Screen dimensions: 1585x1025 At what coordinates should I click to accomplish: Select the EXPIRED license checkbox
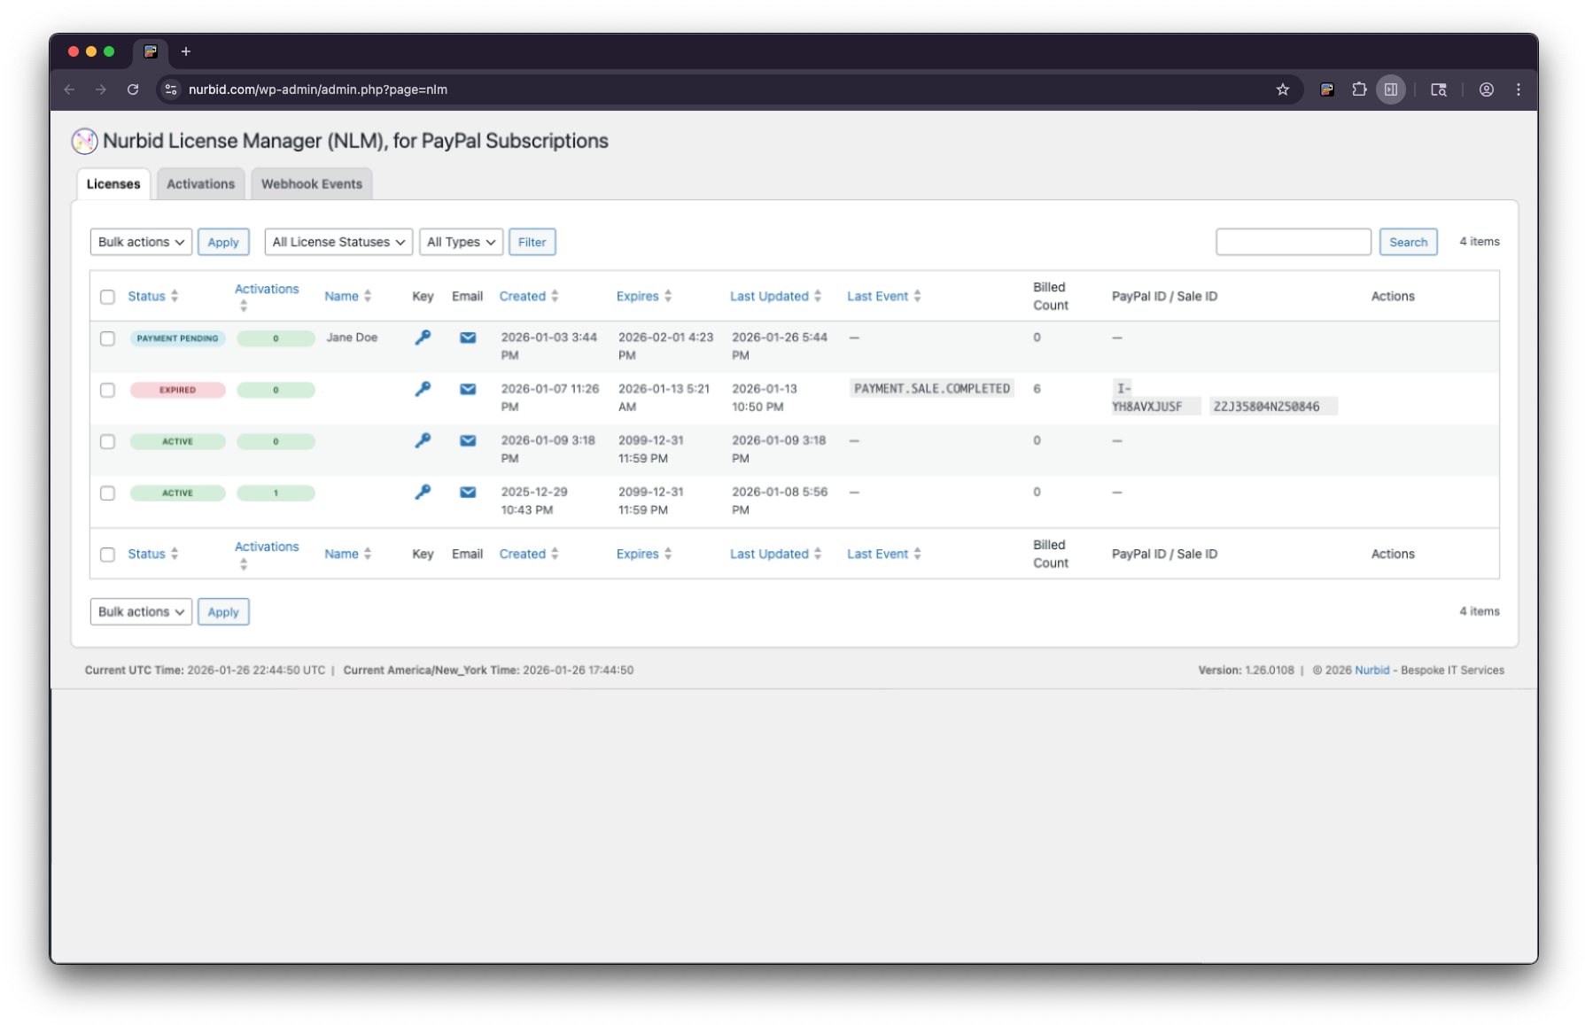click(107, 390)
